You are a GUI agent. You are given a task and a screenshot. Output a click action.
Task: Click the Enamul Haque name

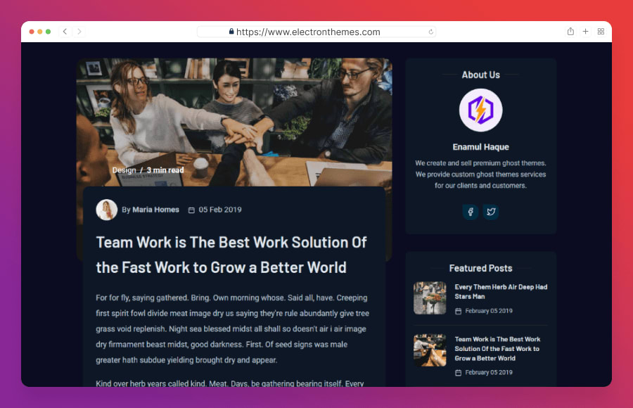[x=480, y=147]
